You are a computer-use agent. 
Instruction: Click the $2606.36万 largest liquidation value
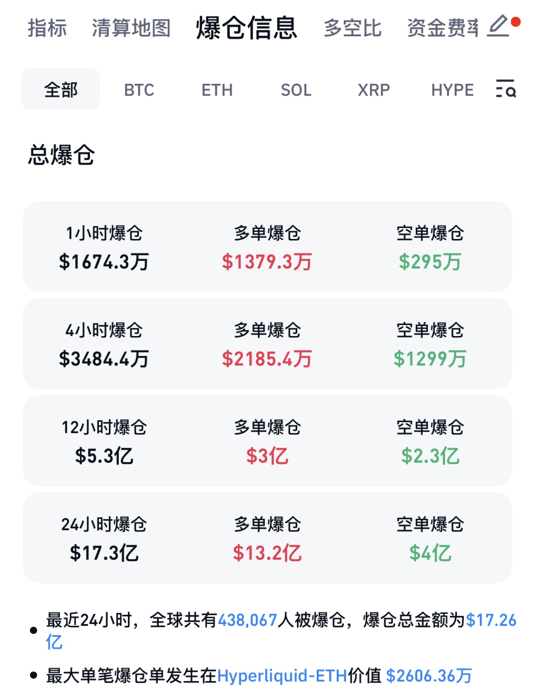(x=429, y=676)
